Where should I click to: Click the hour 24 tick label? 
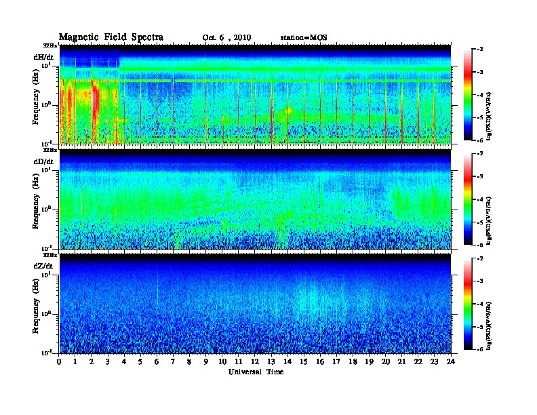coord(451,361)
